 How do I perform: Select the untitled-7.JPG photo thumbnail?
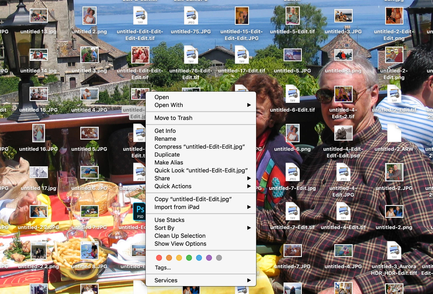tap(293, 251)
